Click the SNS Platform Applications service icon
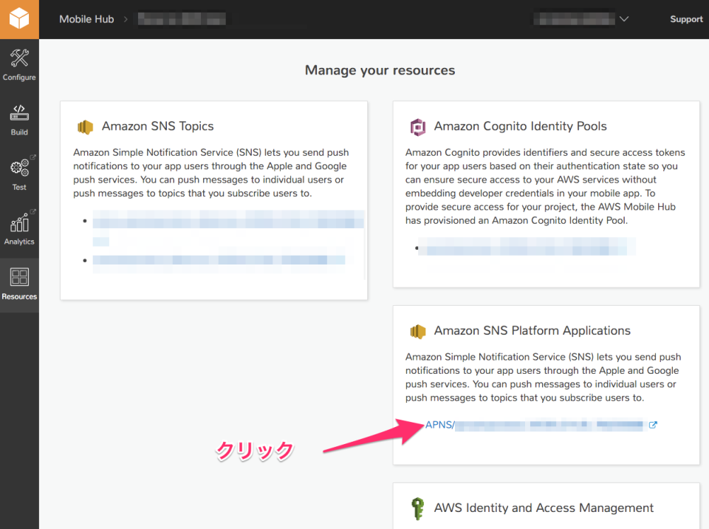The height and width of the screenshot is (529, 709). click(x=418, y=330)
